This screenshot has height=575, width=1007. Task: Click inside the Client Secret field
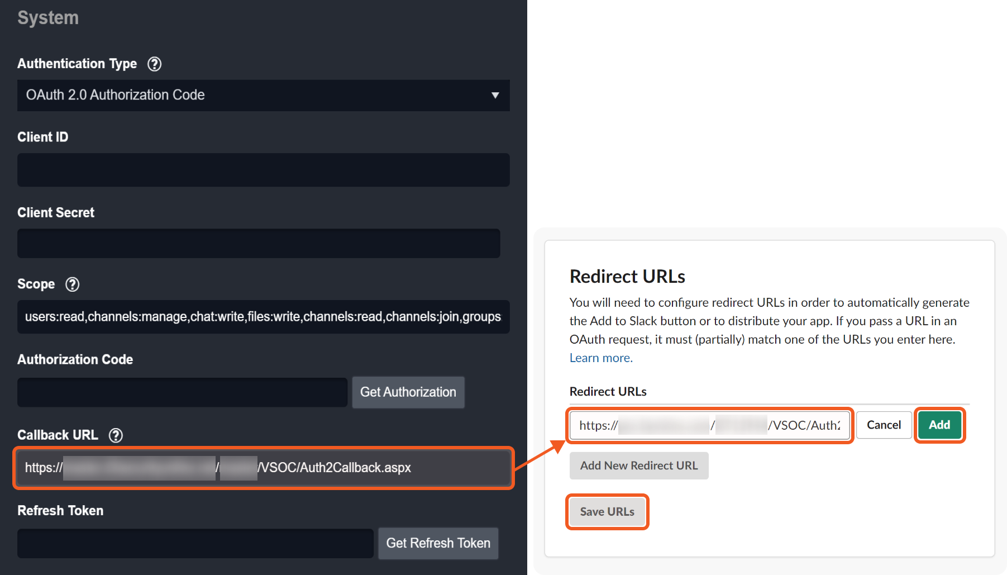258,244
